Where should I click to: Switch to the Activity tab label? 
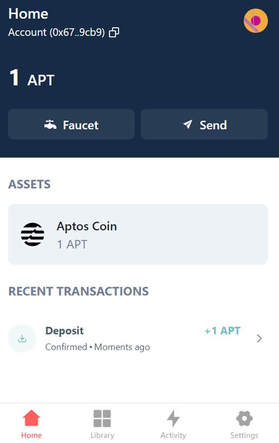173,435
